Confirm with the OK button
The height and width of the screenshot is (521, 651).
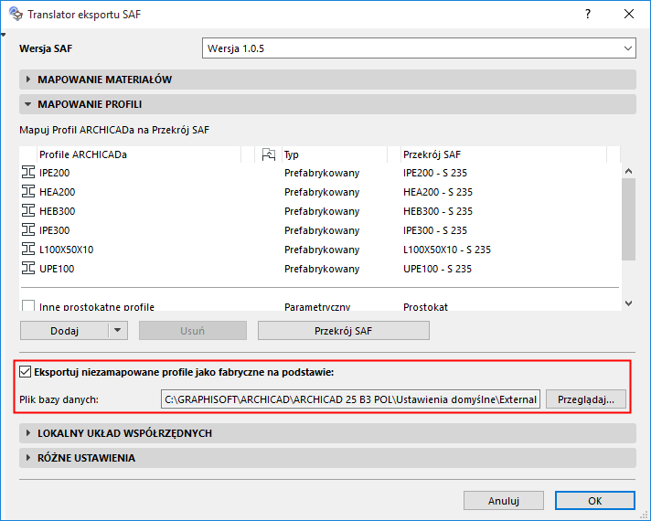pyautogui.click(x=595, y=501)
